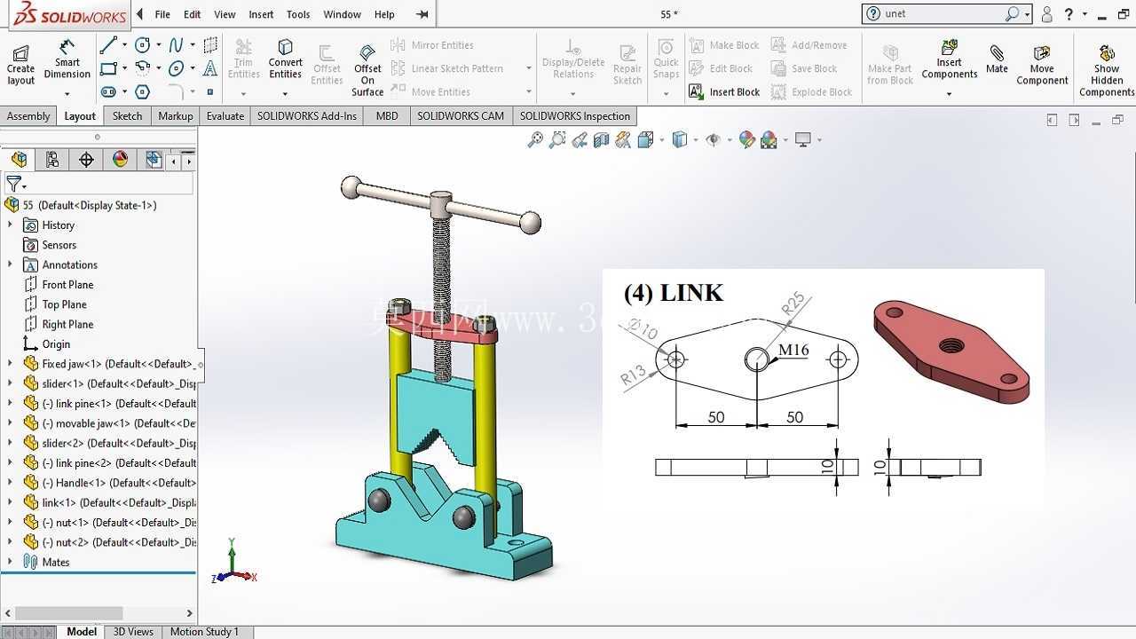The width and height of the screenshot is (1136, 639).
Task: Expand the link<1> component
Action: pyautogui.click(x=11, y=502)
